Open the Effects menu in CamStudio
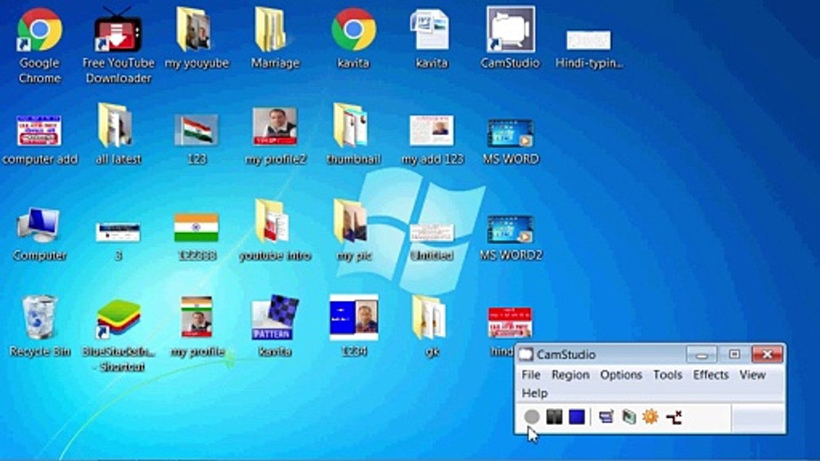Image resolution: width=820 pixels, height=461 pixels. pyautogui.click(x=711, y=375)
